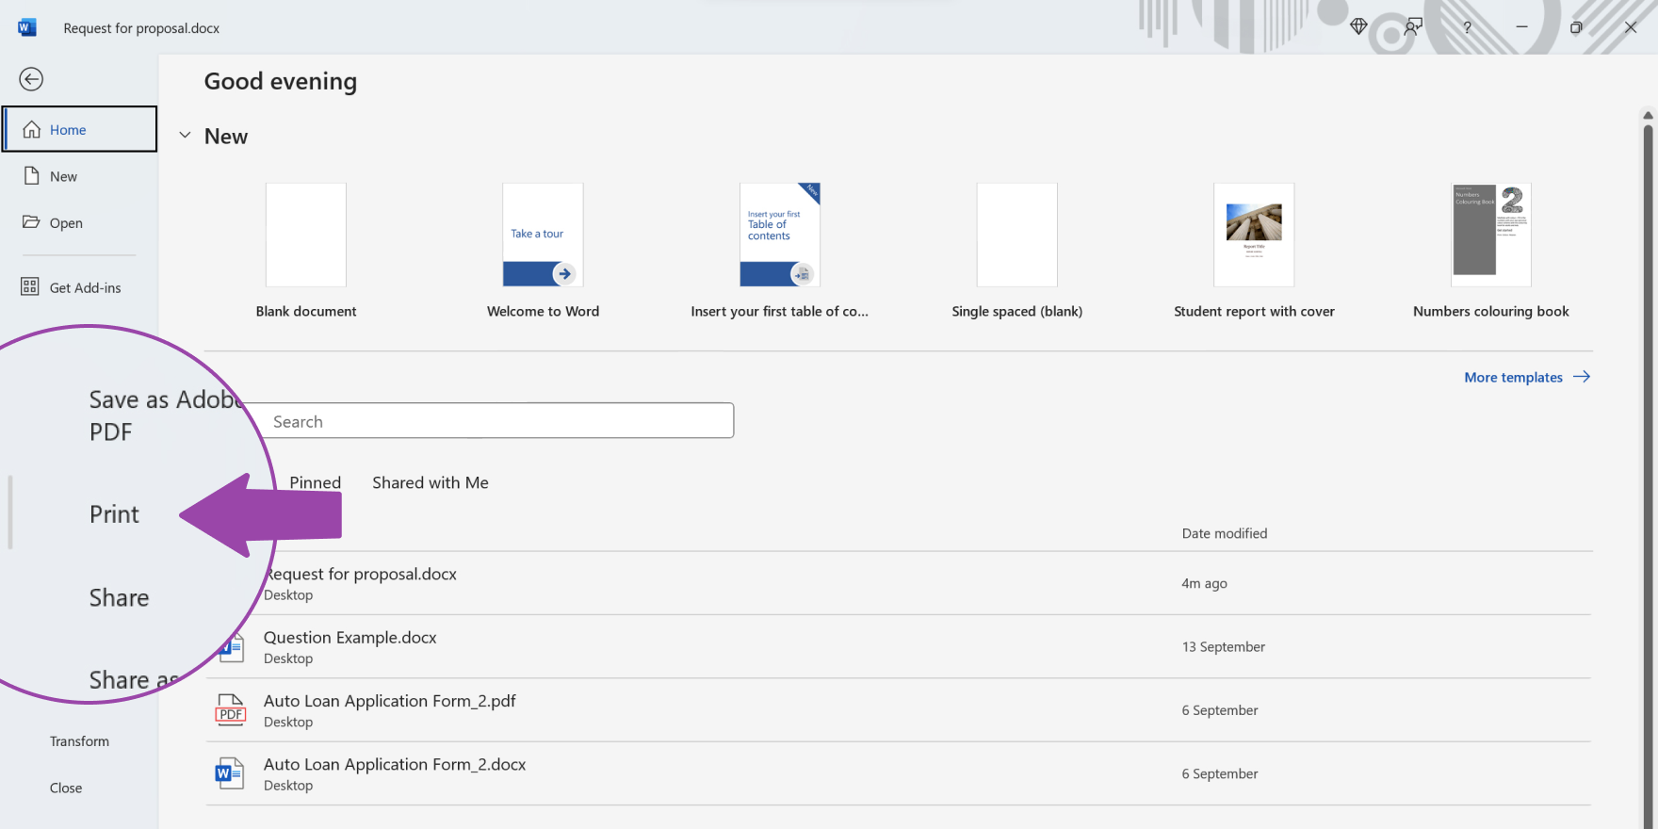Switch to the Shared with Me tab
This screenshot has width=1658, height=829.
430,482
